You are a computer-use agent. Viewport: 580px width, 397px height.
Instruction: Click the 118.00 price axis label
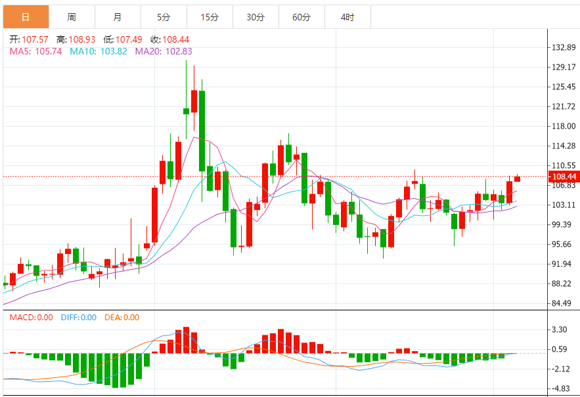[564, 126]
